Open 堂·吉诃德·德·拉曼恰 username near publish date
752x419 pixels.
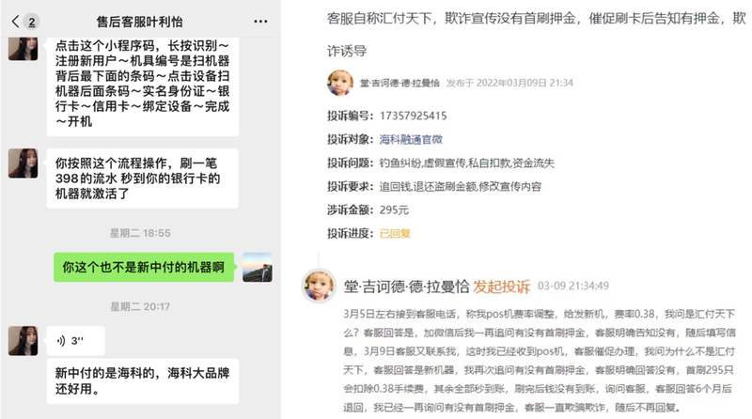click(399, 83)
